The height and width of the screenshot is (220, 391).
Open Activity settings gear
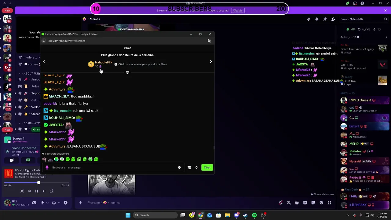(358, 37)
